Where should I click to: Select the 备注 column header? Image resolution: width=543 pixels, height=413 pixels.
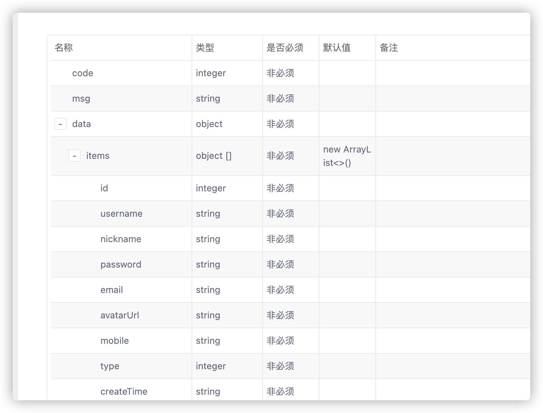389,48
